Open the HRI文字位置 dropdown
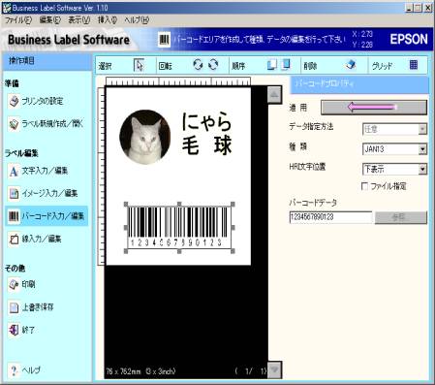 click(422, 169)
